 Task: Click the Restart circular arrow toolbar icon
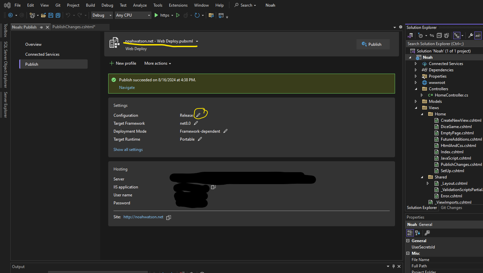[x=197, y=15]
